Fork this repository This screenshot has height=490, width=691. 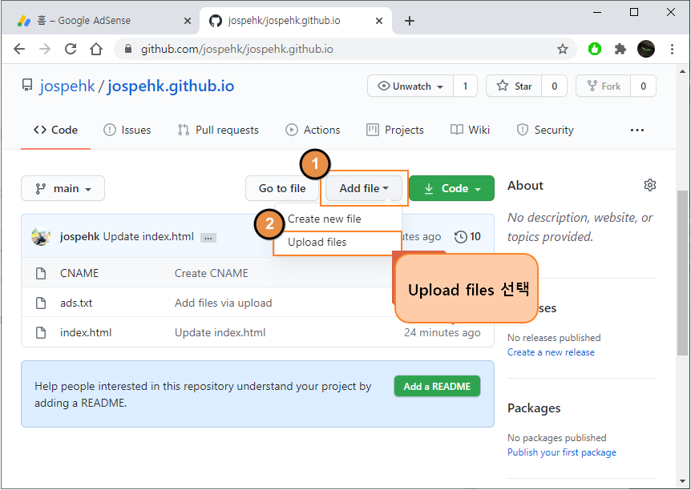click(604, 86)
